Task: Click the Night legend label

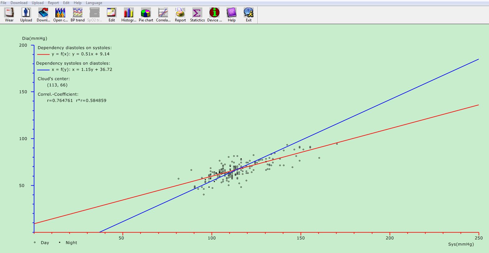Action: (x=71, y=243)
